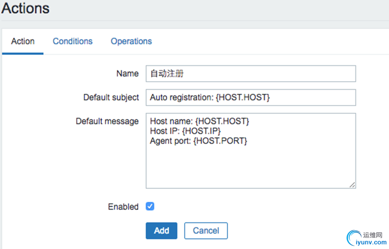Switch to the Conditions tab

[x=72, y=41]
